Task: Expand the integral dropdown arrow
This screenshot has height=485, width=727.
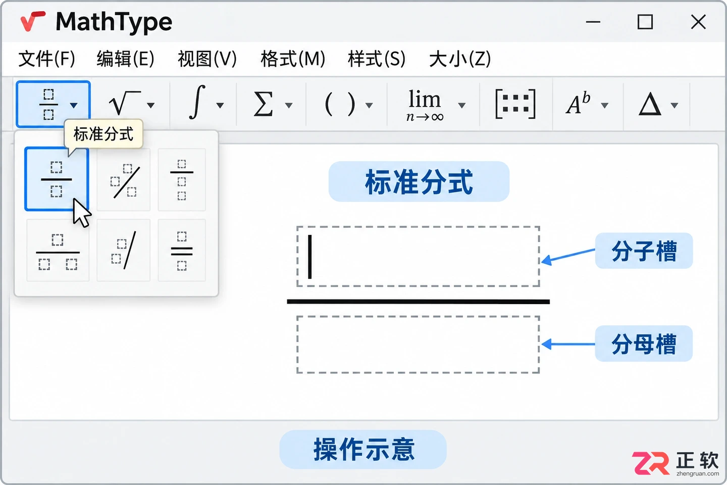Action: [220, 105]
